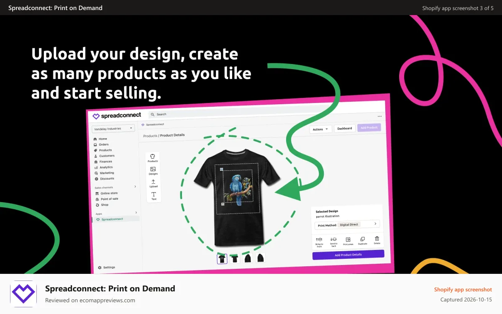
Task: Select the fourth product view thumbnail
Action: click(x=260, y=257)
